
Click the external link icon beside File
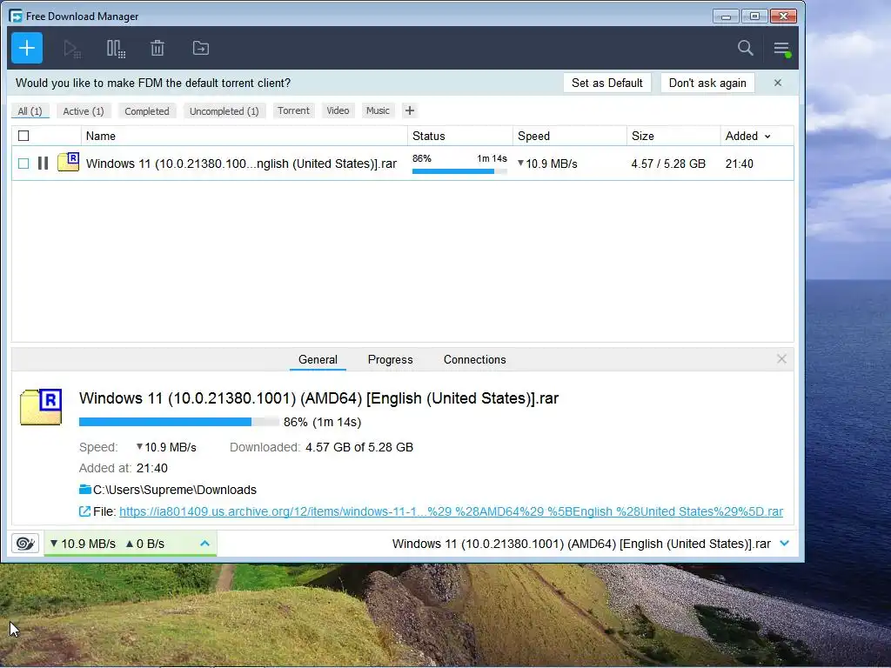tap(84, 511)
